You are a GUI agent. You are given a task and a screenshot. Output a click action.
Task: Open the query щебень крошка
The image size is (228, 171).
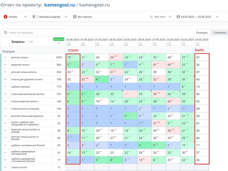tap(21, 87)
